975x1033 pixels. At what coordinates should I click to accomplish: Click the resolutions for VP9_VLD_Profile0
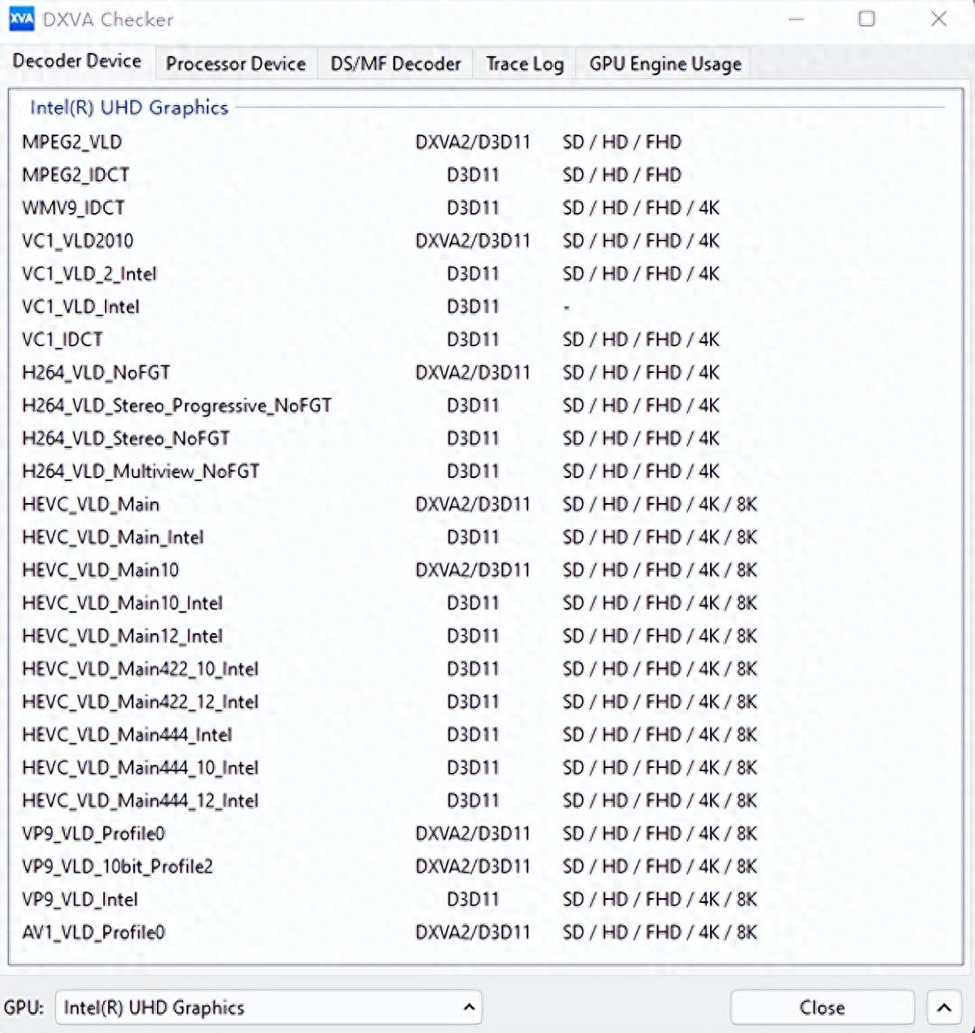click(x=660, y=833)
